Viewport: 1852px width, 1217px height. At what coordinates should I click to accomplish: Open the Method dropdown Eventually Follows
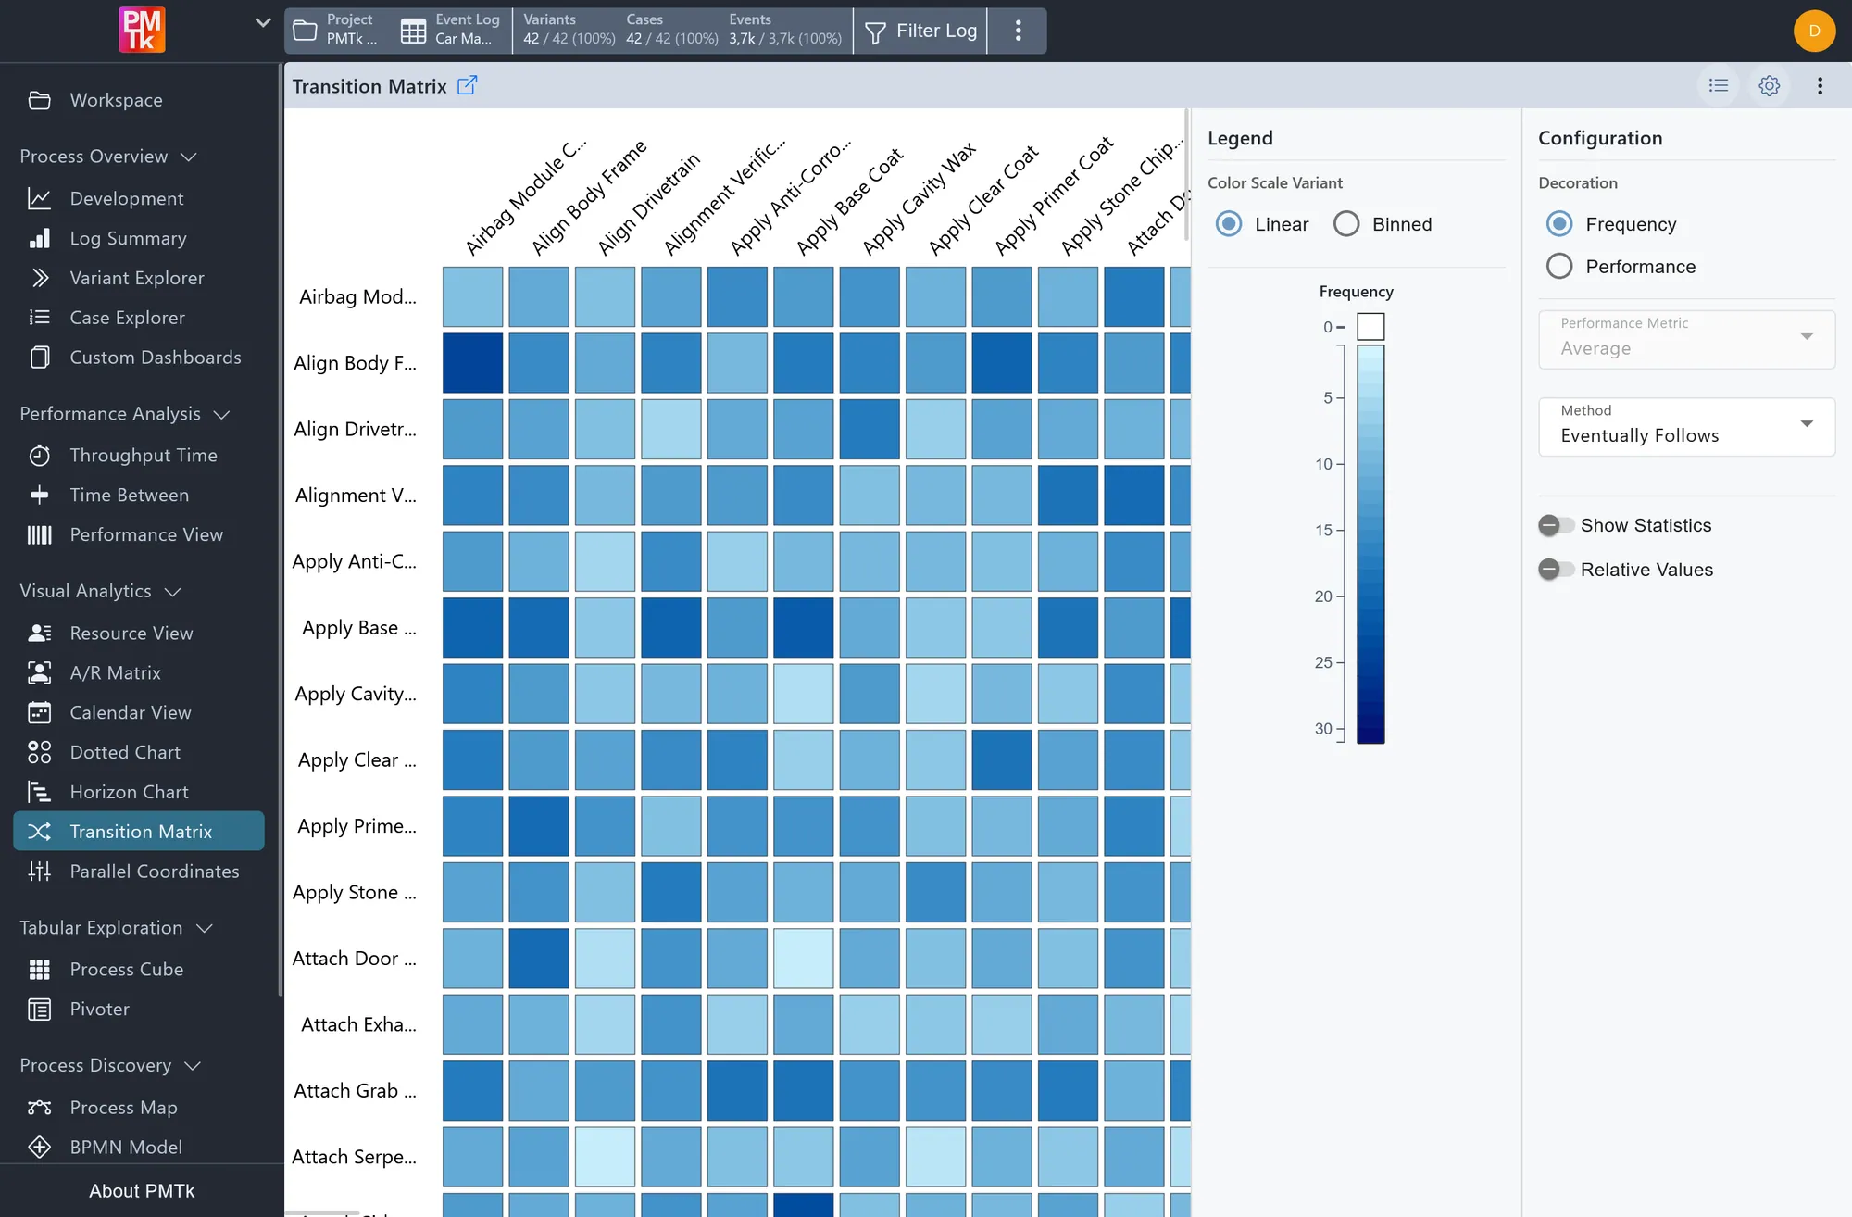point(1686,427)
